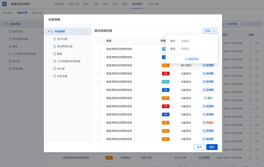This screenshot has height=167, width=264.
Task: Check the checkbox of the 未通过 row
Action: point(99,123)
